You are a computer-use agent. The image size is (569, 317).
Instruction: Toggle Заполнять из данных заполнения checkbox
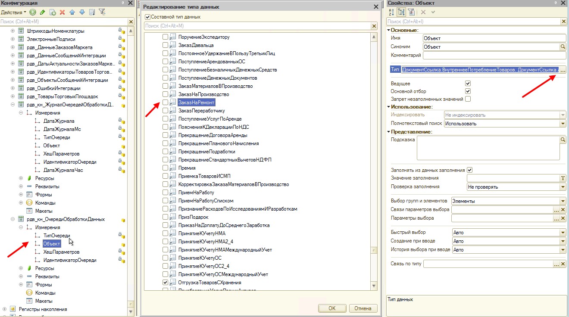click(470, 170)
